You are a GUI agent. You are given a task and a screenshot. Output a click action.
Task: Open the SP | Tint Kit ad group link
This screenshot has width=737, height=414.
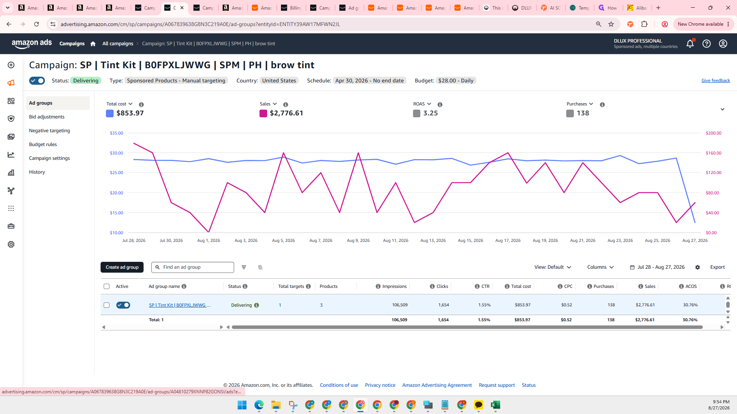(x=180, y=305)
